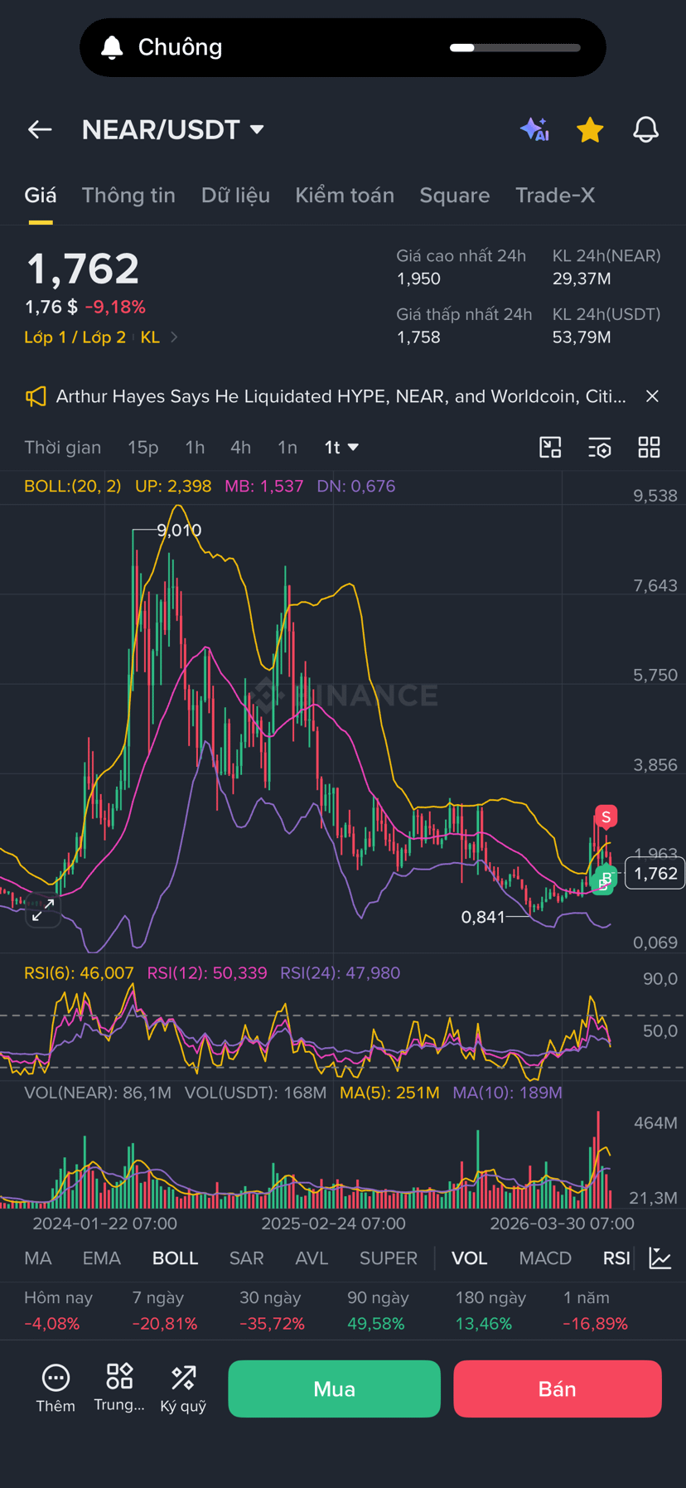This screenshot has height=1488, width=686.
Task: Open indicator list line-chart icon
Action: point(660,1258)
